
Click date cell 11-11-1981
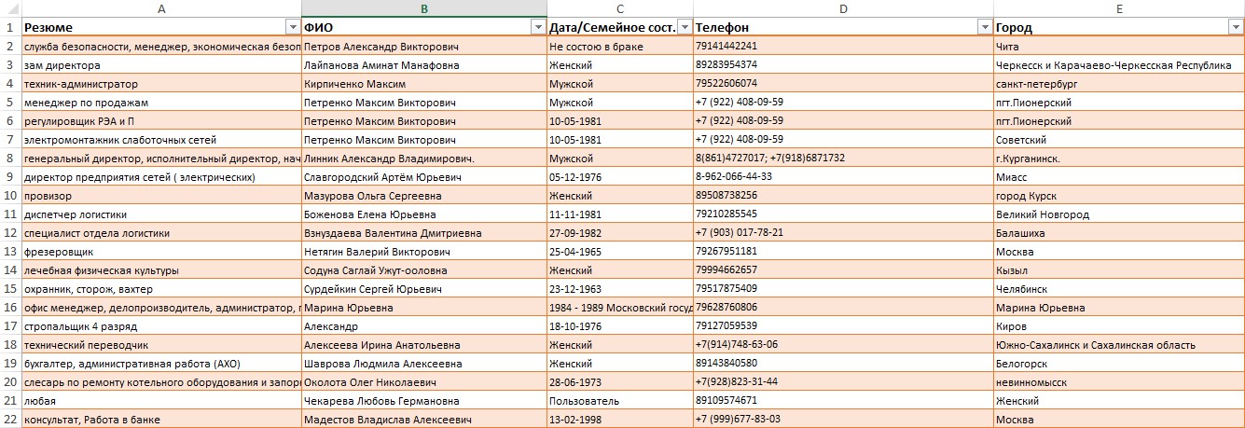coord(620,214)
